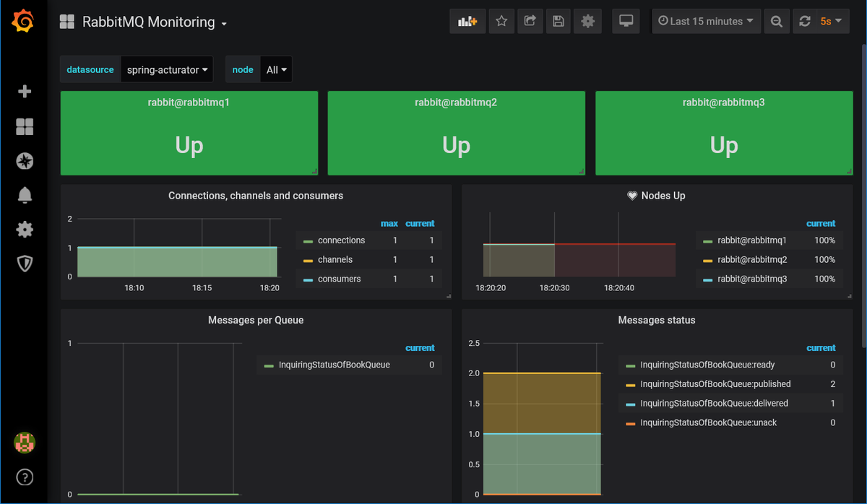Open the rabbit@rabbitmq3 panel title menu
This screenshot has width=867, height=504.
(723, 103)
